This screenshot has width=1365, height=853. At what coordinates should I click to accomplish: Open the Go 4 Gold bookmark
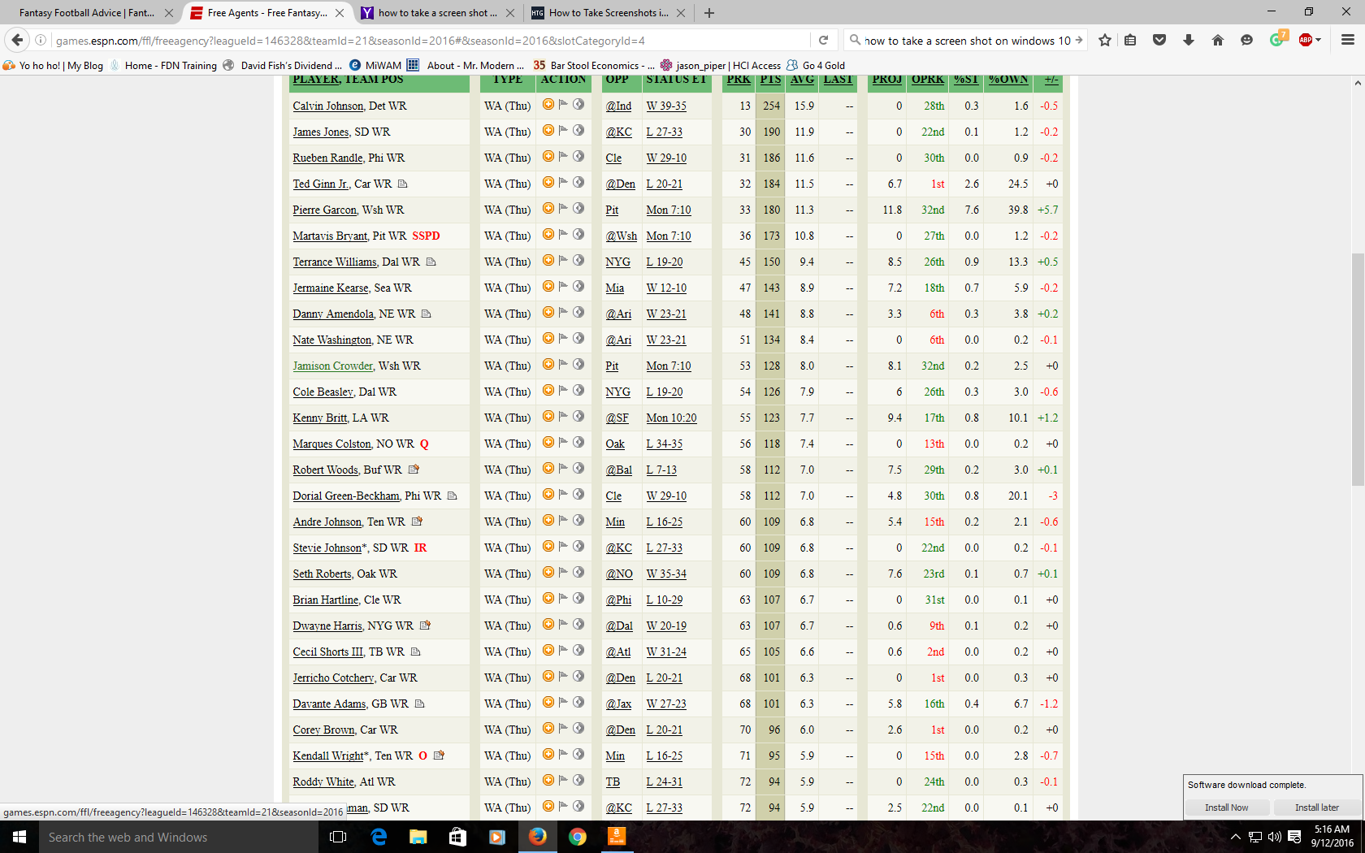pos(816,65)
